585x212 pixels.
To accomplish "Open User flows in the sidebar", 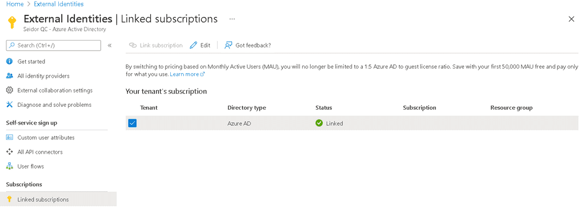I will (x=31, y=166).
